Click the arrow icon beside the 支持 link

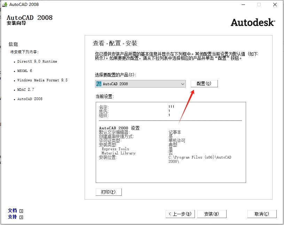pyautogui.click(x=21, y=217)
